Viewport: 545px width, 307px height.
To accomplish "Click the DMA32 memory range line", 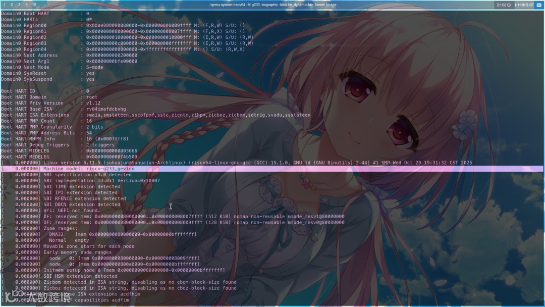I will click(99, 234).
